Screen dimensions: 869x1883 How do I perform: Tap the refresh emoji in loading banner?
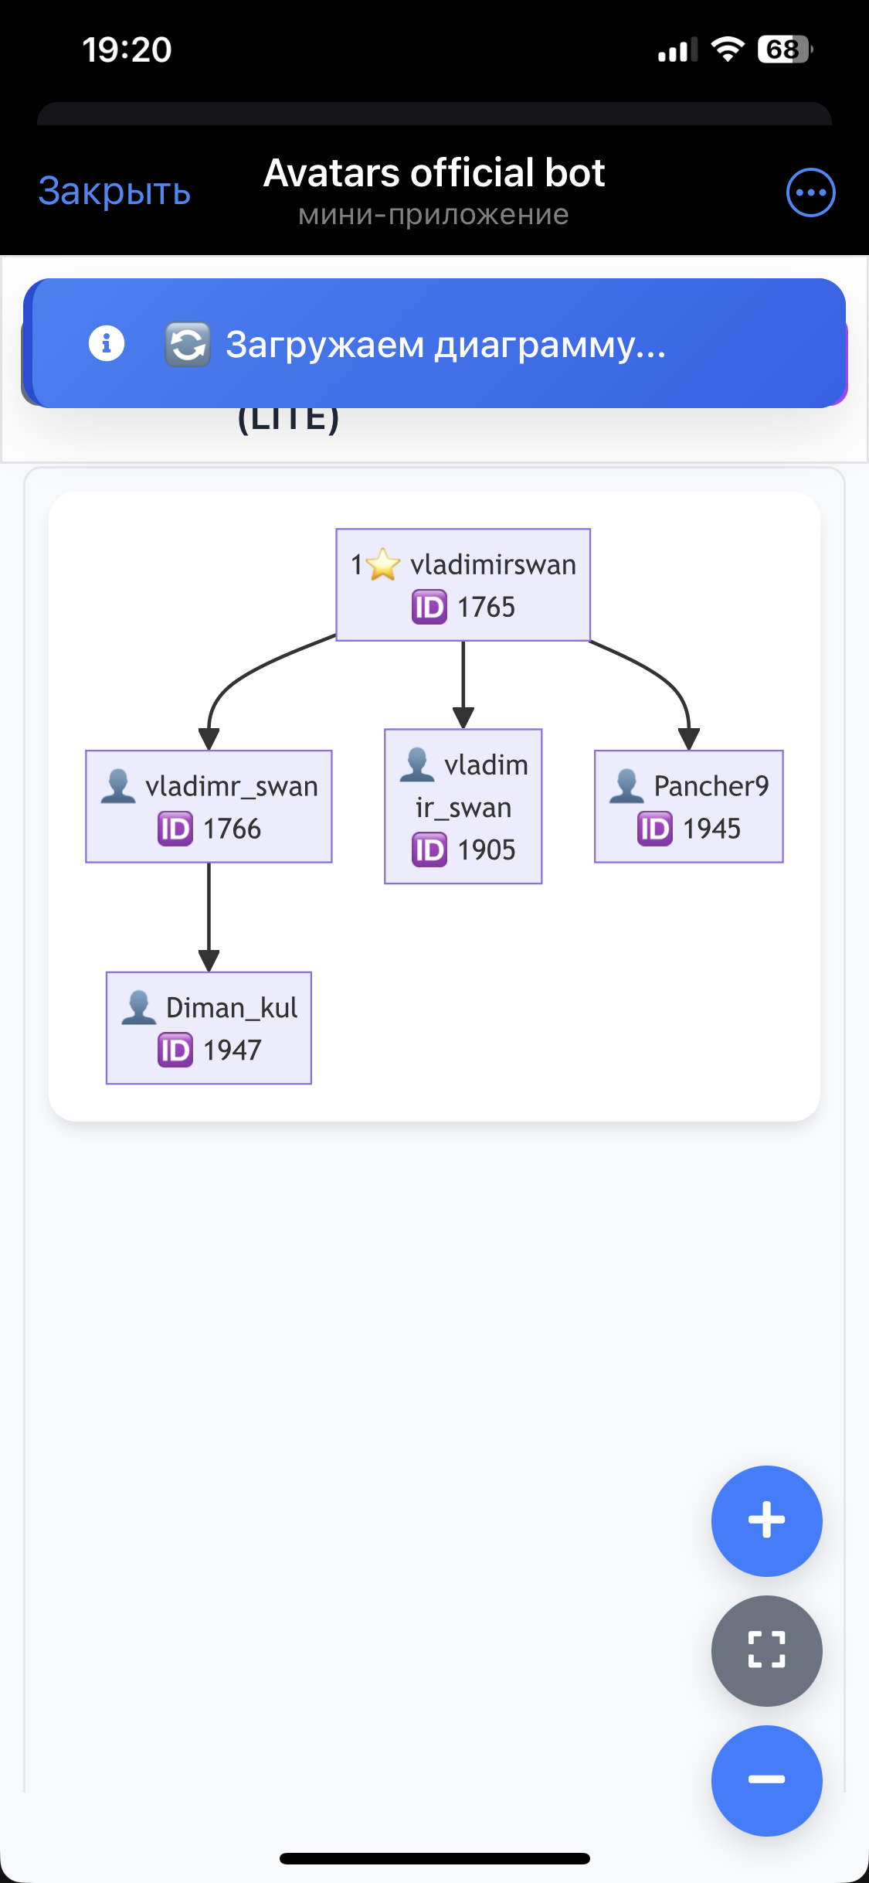[x=187, y=344]
